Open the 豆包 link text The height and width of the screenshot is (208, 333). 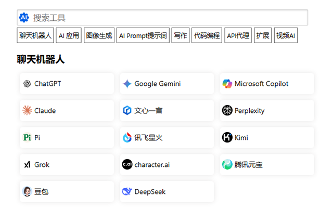click(x=42, y=191)
